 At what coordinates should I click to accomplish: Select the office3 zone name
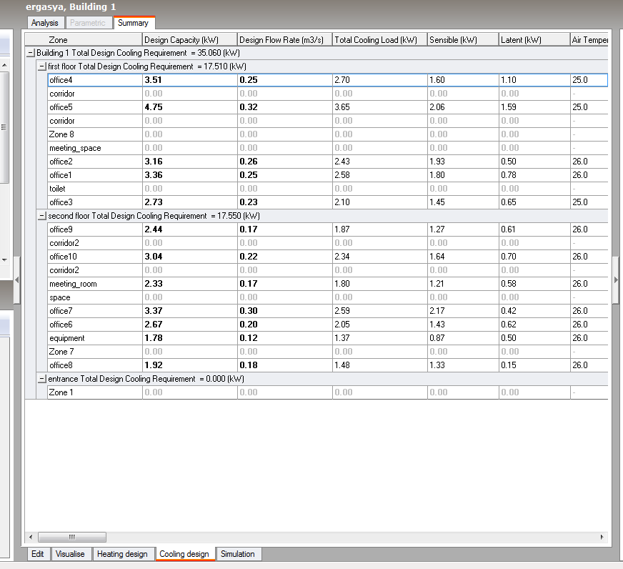[x=61, y=202]
